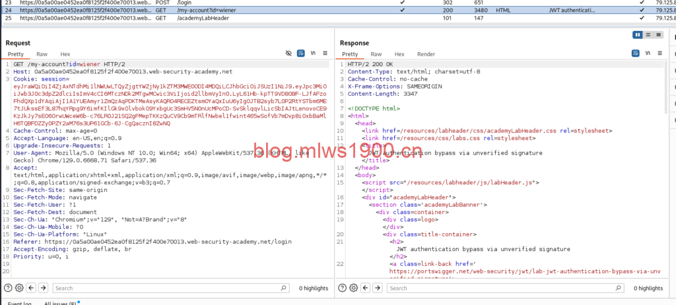676x305 pixels.
Task: Click the Request '0 highlights' label
Action: pos(314,288)
